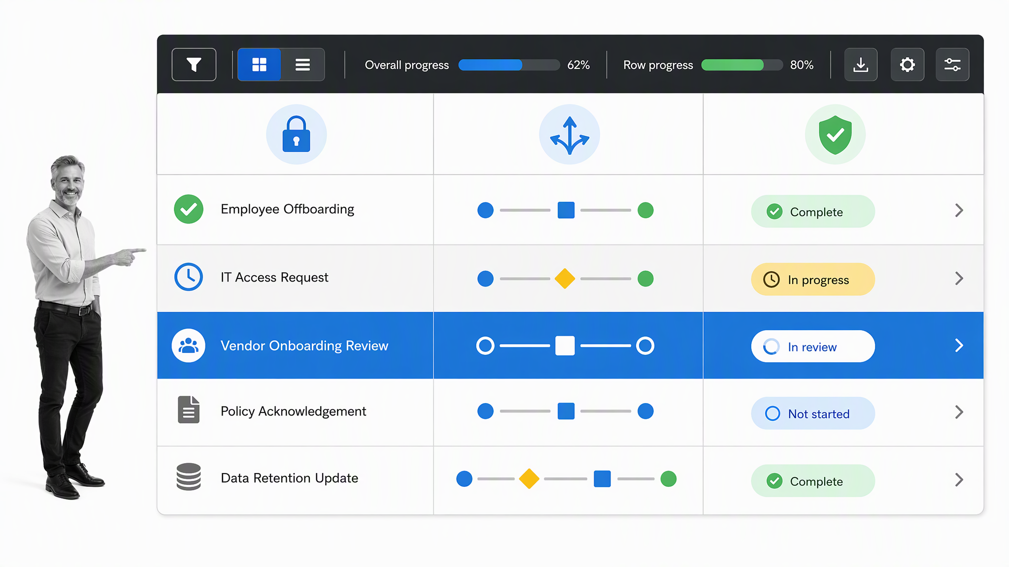Expand the IT Access Request chevron
The width and height of the screenshot is (1009, 567).
pyautogui.click(x=959, y=279)
